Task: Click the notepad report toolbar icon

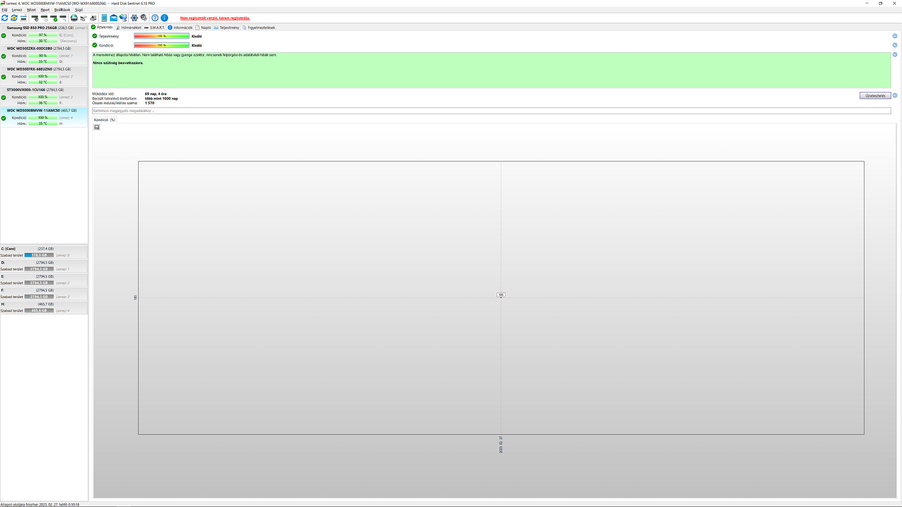Action: point(104,18)
